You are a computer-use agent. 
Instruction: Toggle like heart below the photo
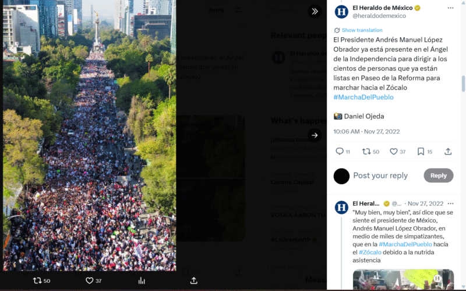(x=93, y=281)
